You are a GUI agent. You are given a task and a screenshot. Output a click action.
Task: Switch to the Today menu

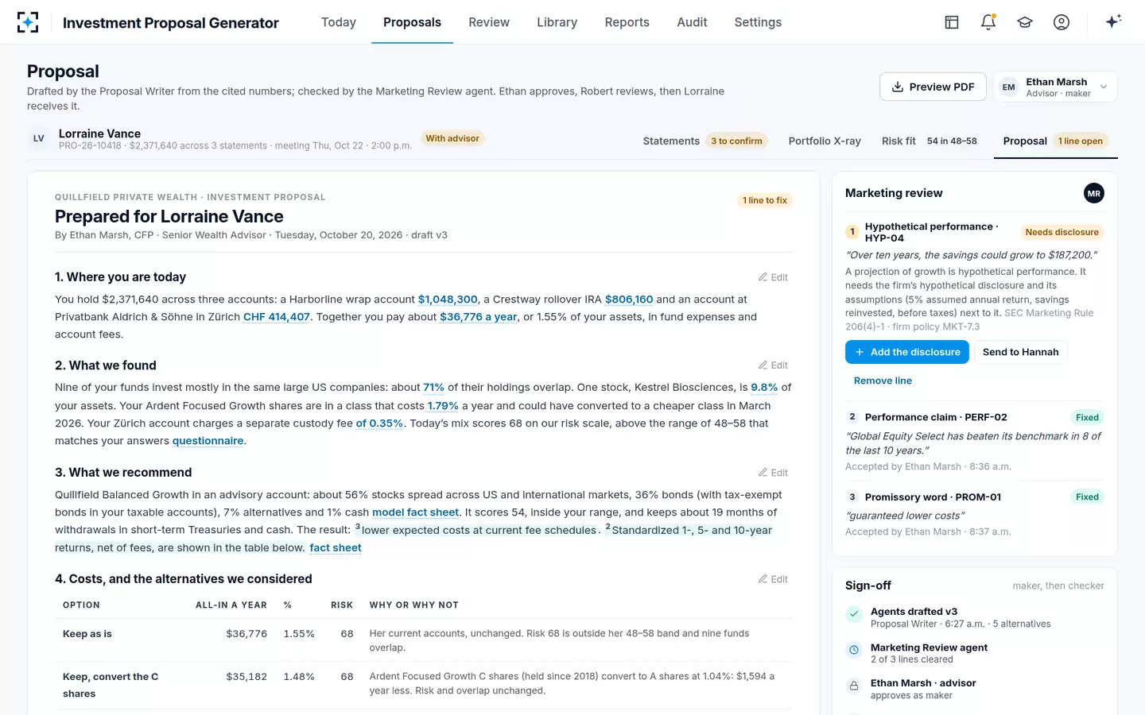339,22
